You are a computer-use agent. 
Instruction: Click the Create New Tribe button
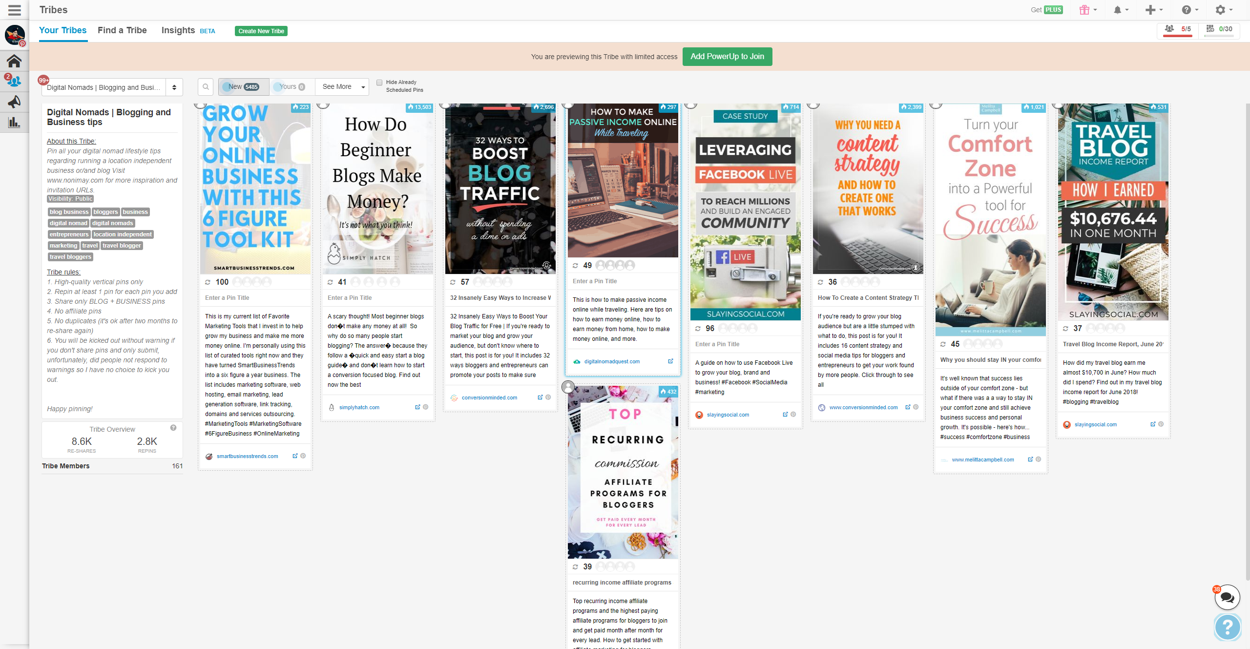[x=261, y=31]
